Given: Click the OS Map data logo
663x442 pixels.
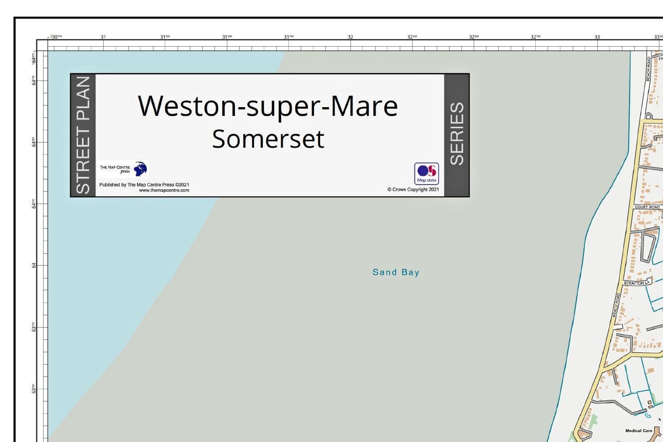Looking at the screenshot, I should point(426,172).
